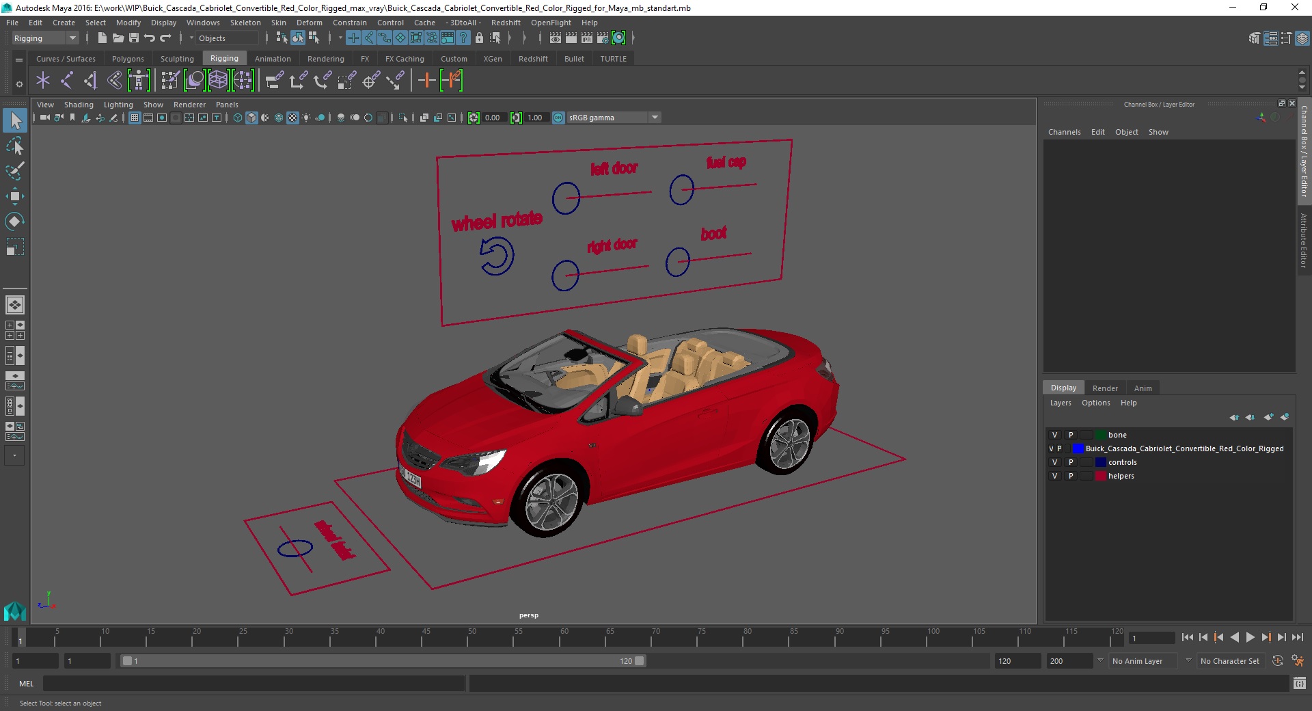Open the Channels menu in Channel Box
Image resolution: width=1312 pixels, height=711 pixels.
point(1064,132)
